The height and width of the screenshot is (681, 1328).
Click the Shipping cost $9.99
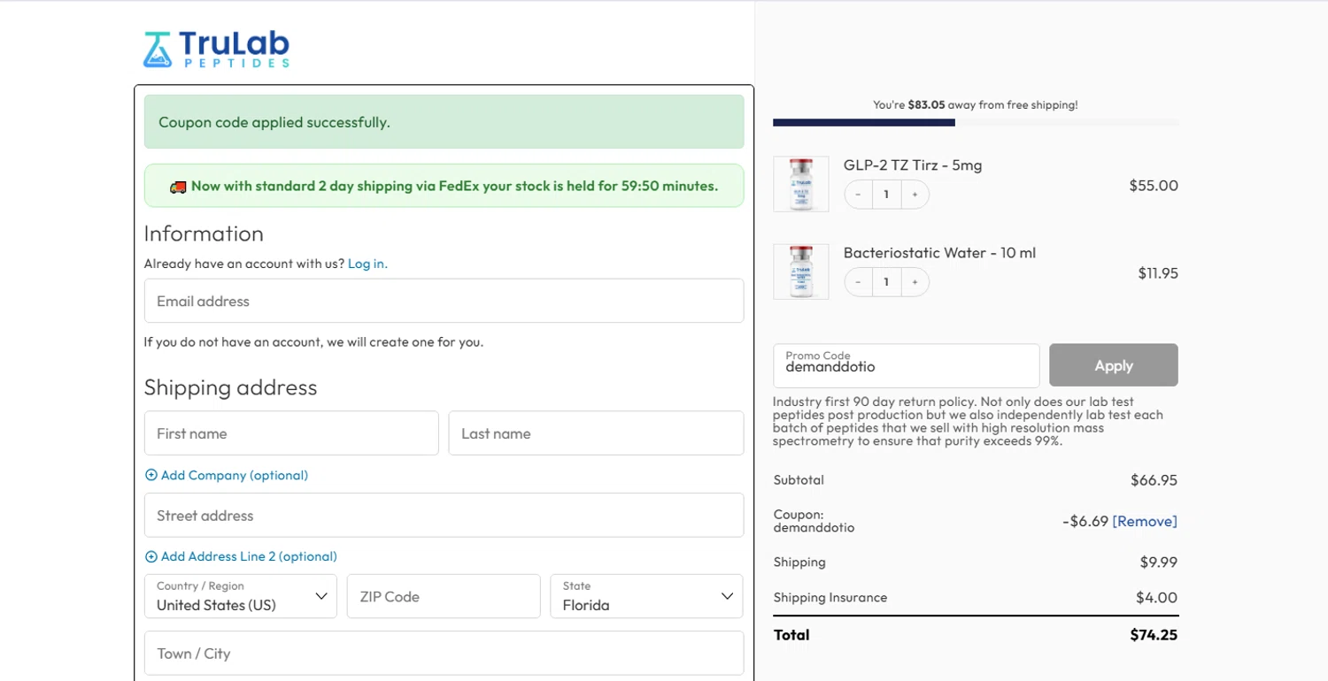(x=1159, y=562)
